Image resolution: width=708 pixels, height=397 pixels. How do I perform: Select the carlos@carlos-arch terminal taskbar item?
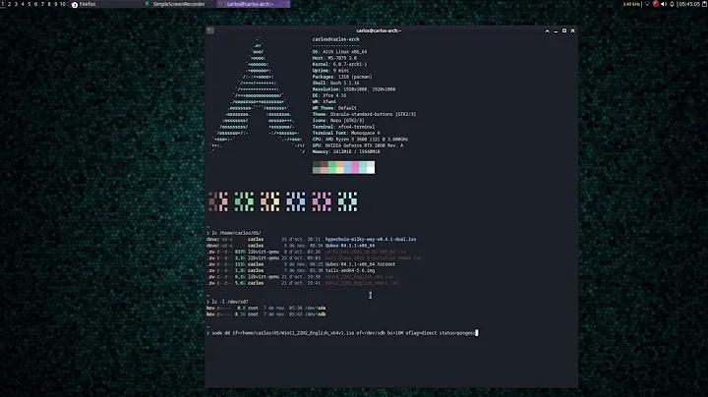point(254,4)
